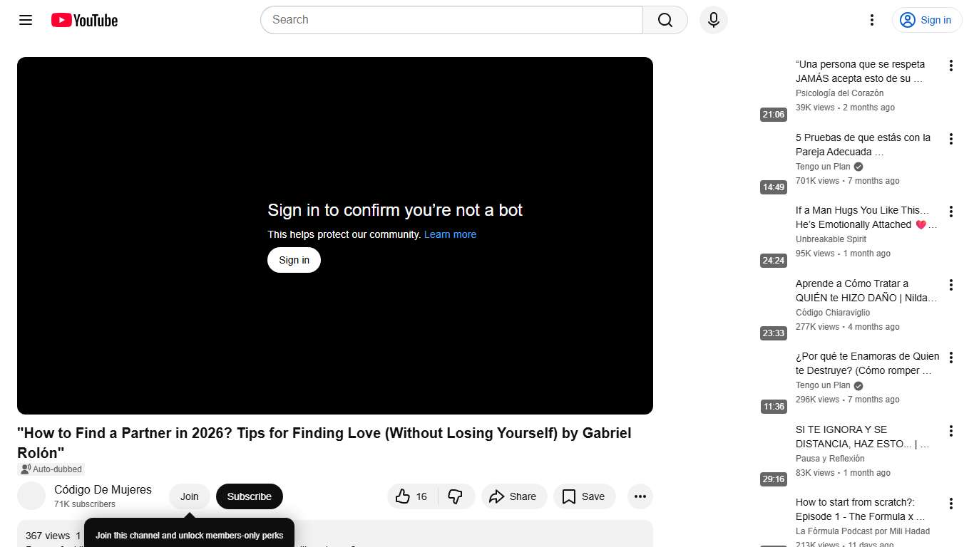Give the video a thumbs up
The image size is (974, 547).
(406, 496)
